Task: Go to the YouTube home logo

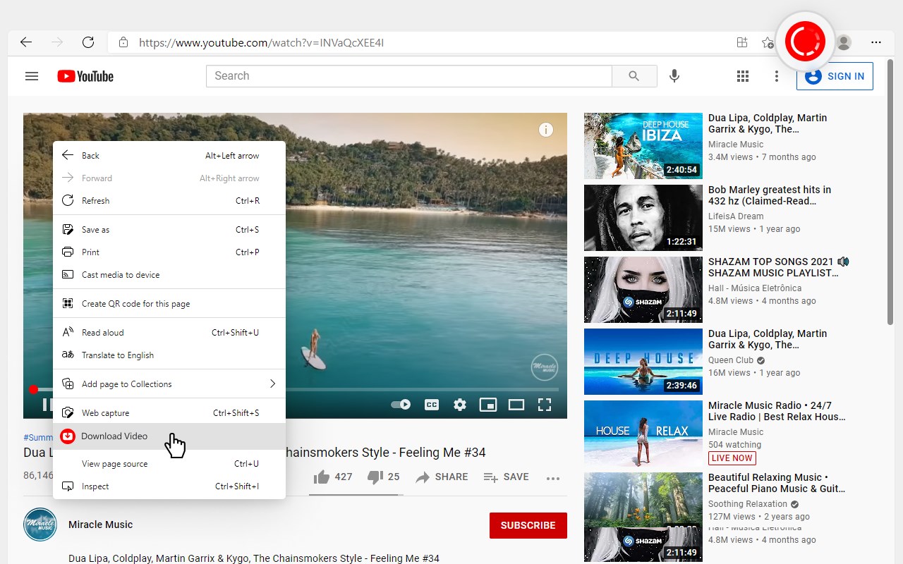Action: [x=85, y=76]
